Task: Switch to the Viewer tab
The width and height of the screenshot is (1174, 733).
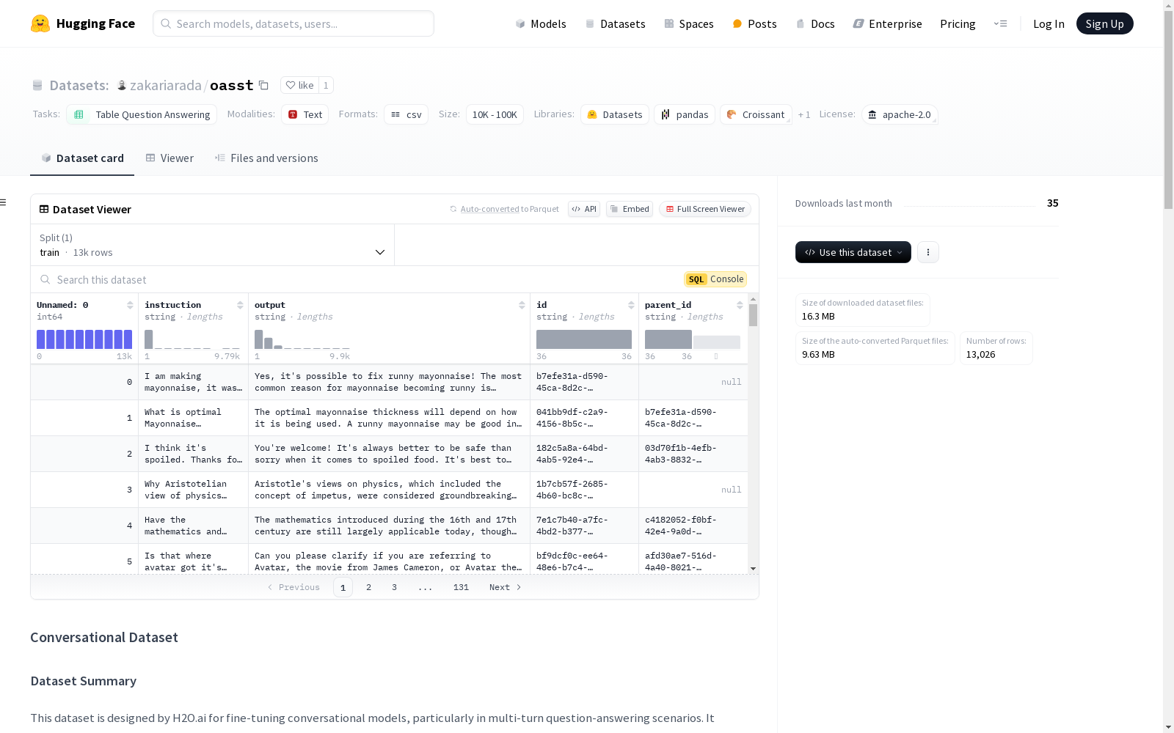Action: pyautogui.click(x=169, y=158)
